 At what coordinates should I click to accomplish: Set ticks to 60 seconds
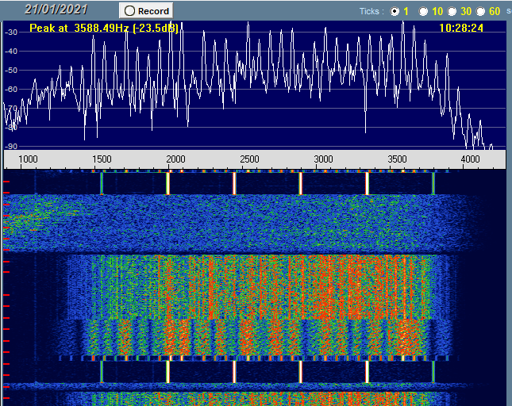pos(481,12)
